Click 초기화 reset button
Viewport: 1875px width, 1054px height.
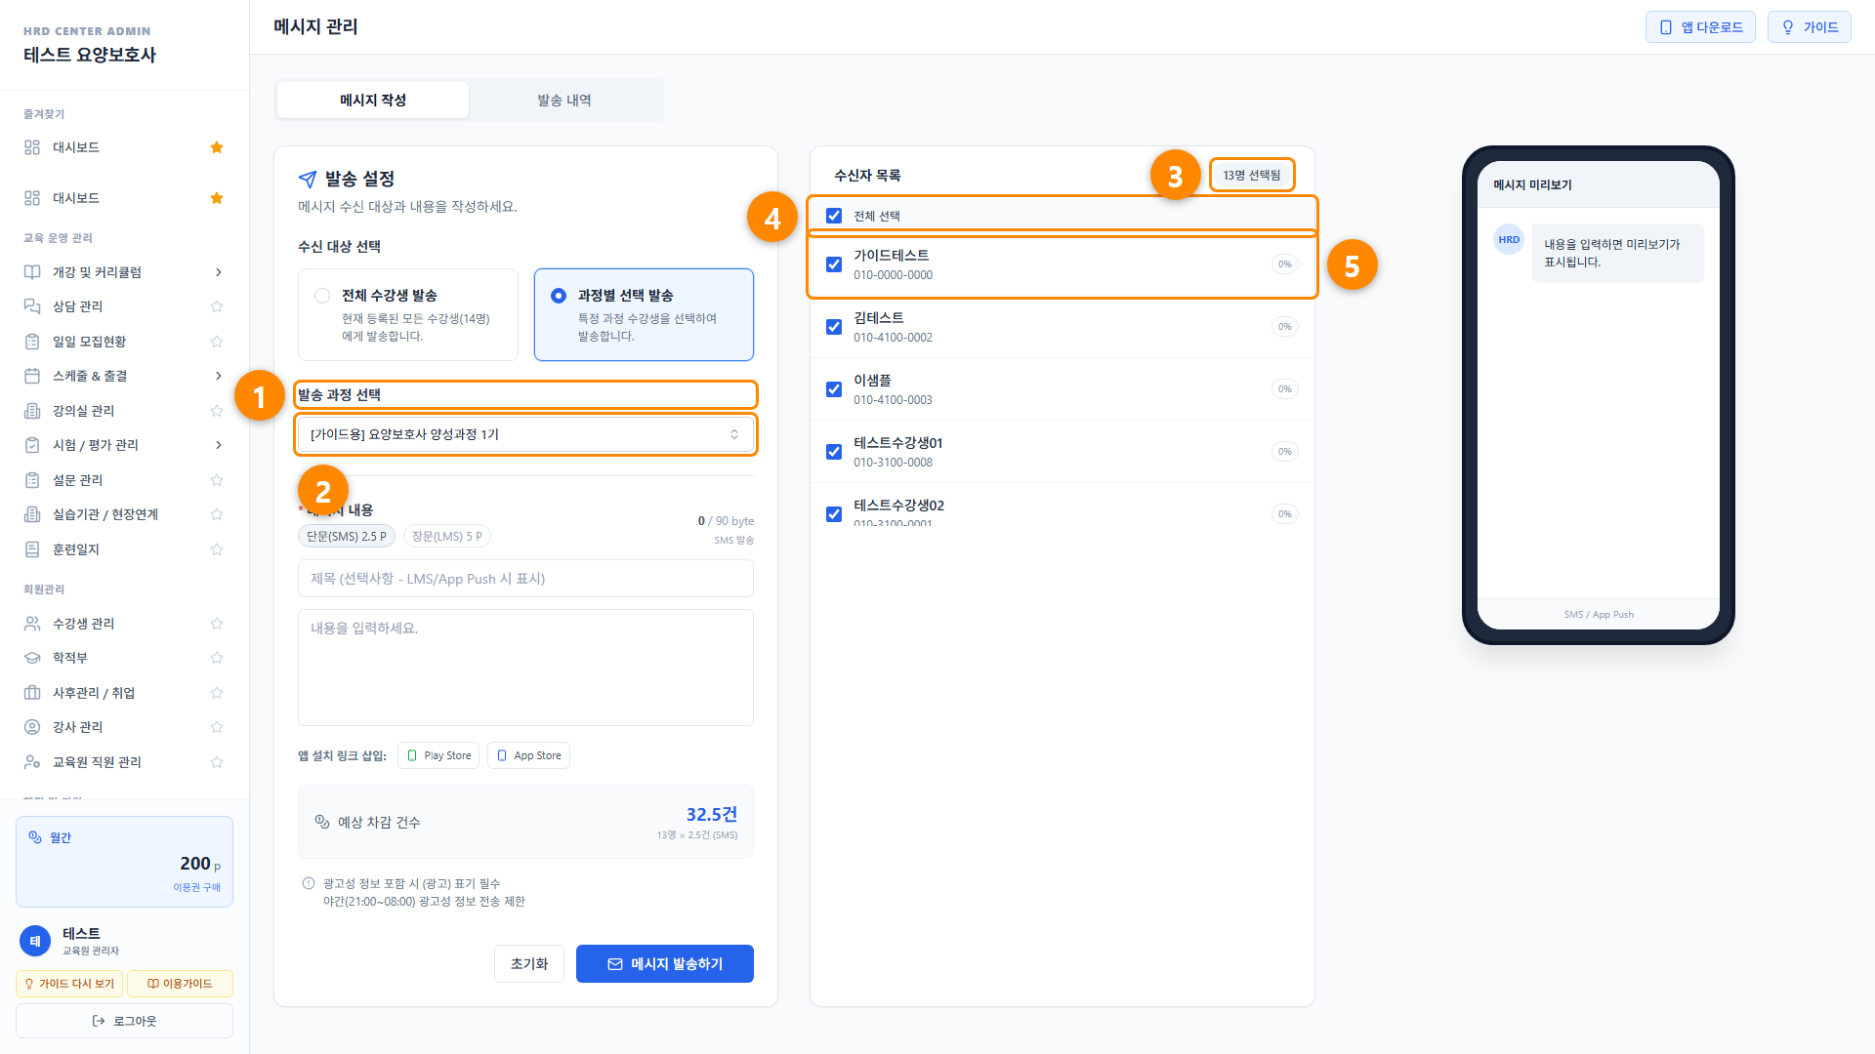(529, 964)
